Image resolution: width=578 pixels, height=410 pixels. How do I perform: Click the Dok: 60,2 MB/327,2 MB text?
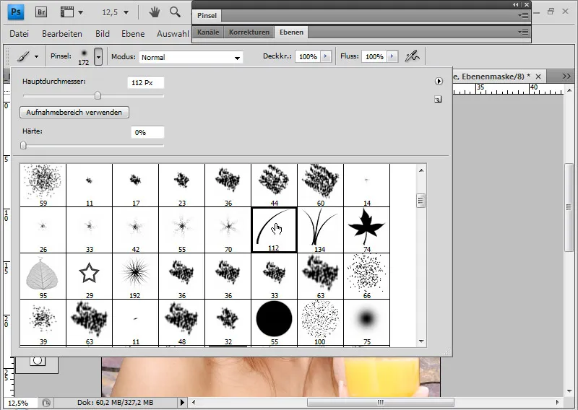(x=115, y=403)
